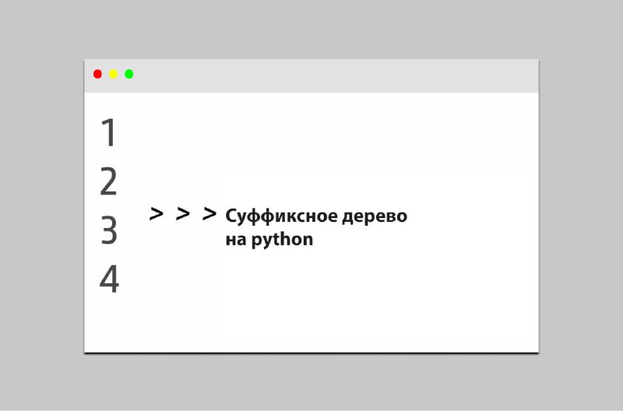Click the word "дерево"

coord(375,217)
